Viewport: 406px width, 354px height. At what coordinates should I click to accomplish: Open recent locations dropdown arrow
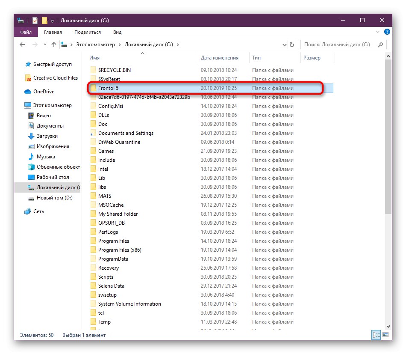(45, 45)
